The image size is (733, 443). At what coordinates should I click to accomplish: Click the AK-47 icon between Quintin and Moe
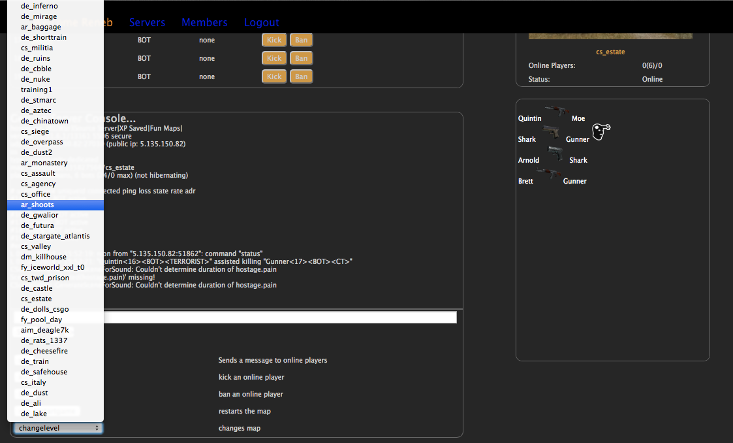[x=555, y=111]
